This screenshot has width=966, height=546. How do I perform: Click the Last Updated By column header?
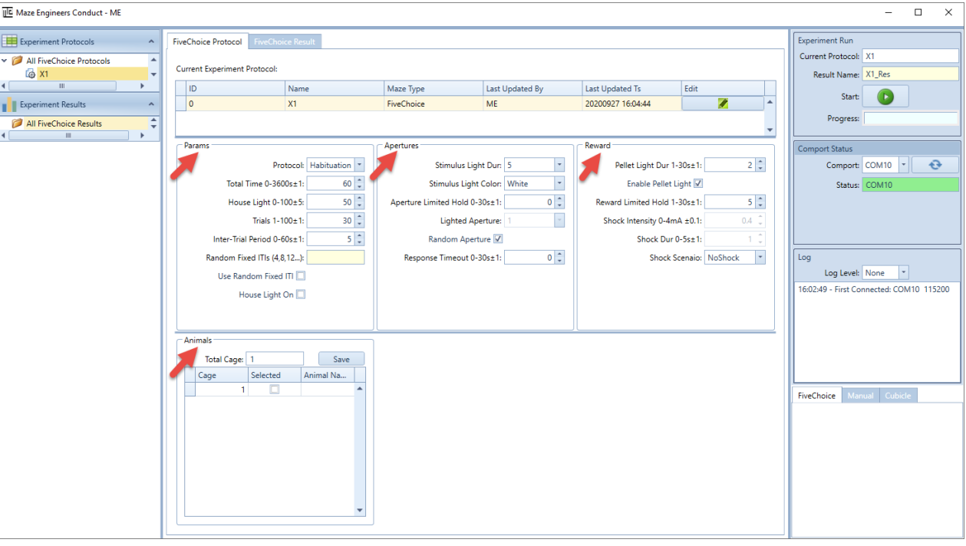click(532, 89)
